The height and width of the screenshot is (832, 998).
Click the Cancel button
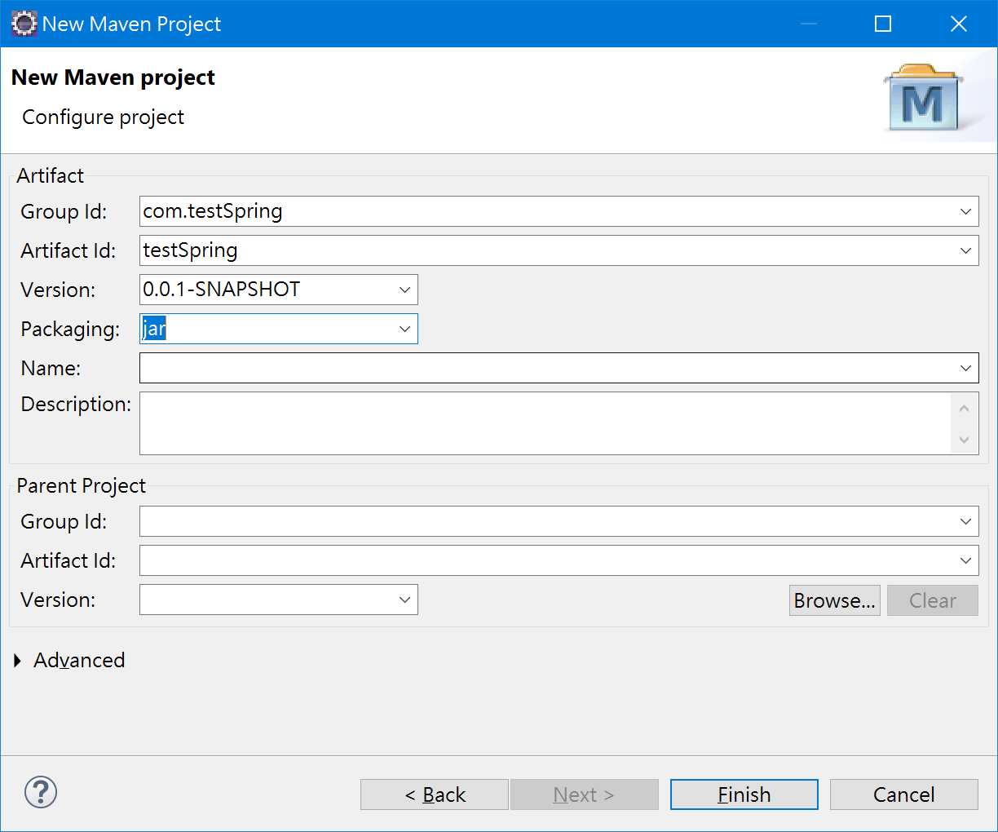903,794
